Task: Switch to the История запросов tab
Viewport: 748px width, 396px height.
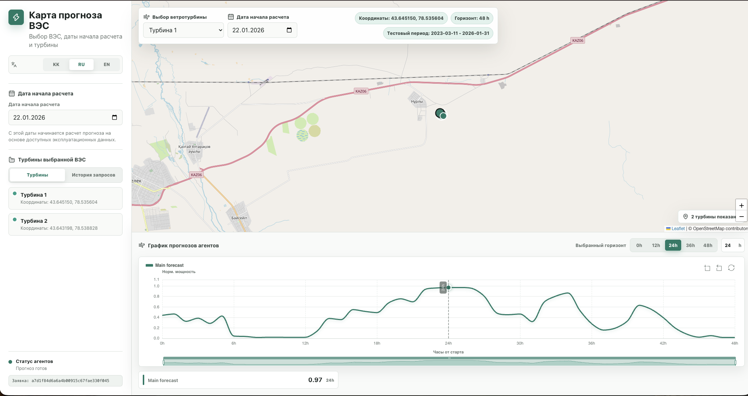Action: pyautogui.click(x=94, y=175)
